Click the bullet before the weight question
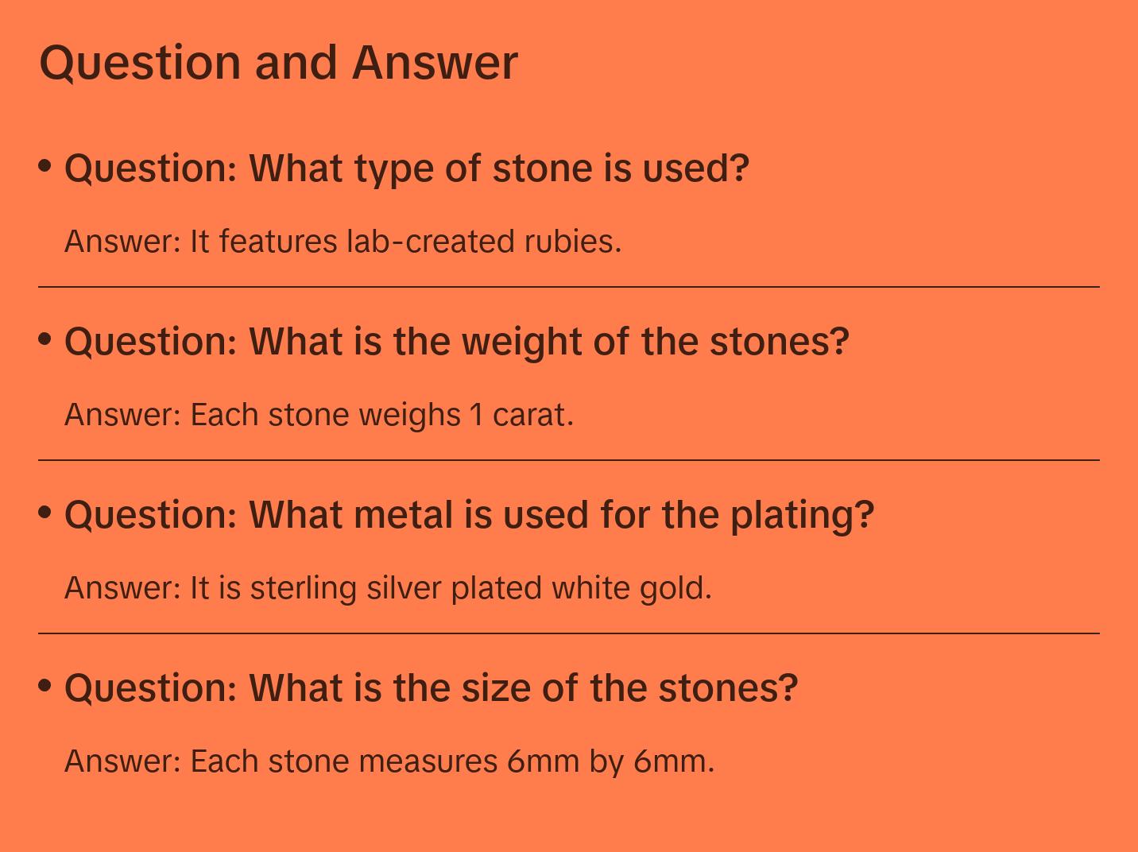Screen dimensions: 1138x852 tap(45, 339)
